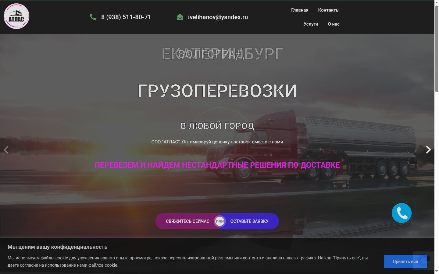The width and height of the screenshot is (439, 274).
Task: Click the ГРУЗОПЕРЕВОЗКИ heading
Action: 217,91
